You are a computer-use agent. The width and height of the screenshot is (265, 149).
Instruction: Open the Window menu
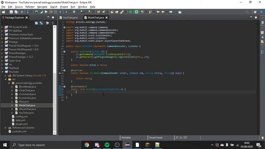coord(82,7)
